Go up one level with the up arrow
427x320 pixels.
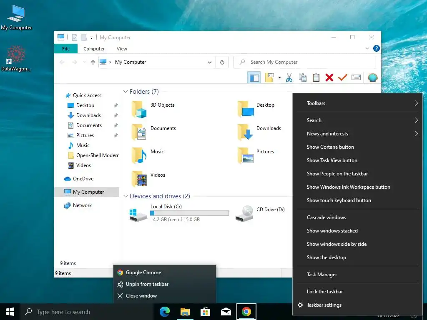coord(93,62)
